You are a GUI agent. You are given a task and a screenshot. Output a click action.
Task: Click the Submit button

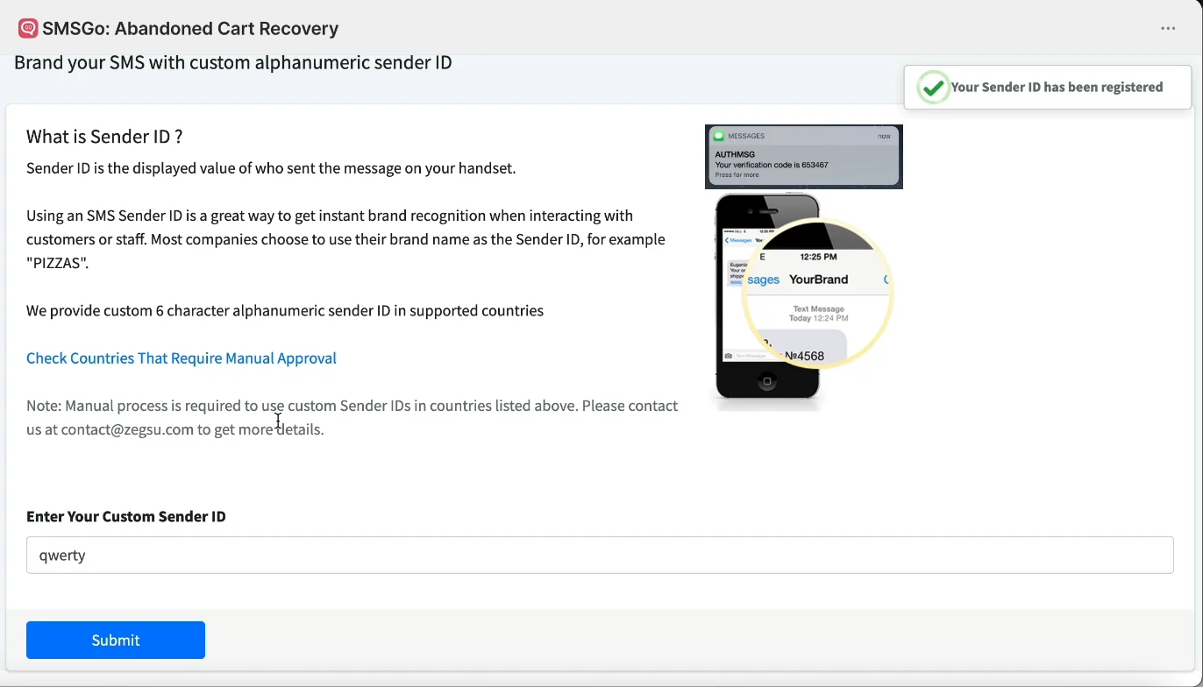click(x=116, y=640)
